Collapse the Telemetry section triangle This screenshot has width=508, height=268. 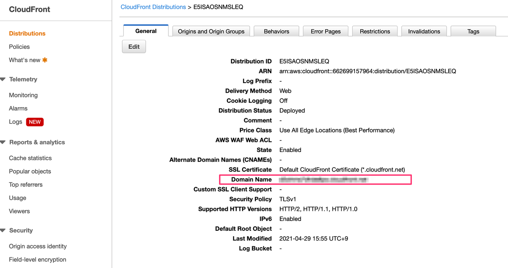pyautogui.click(x=3, y=79)
